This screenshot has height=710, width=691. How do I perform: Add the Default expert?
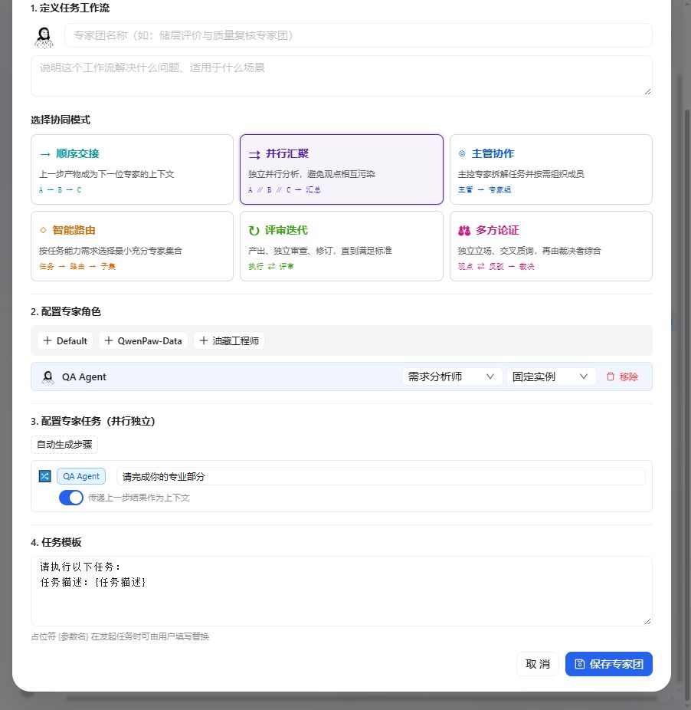[65, 340]
